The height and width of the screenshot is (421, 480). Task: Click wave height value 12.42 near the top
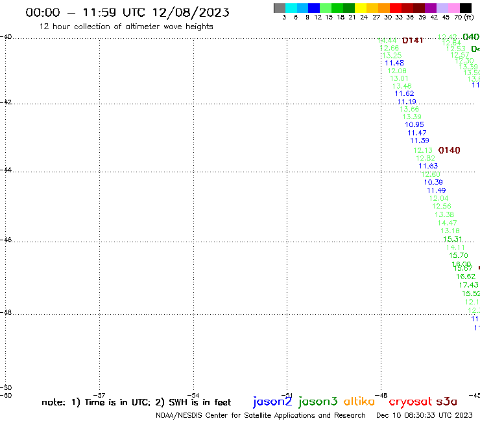tap(448, 37)
